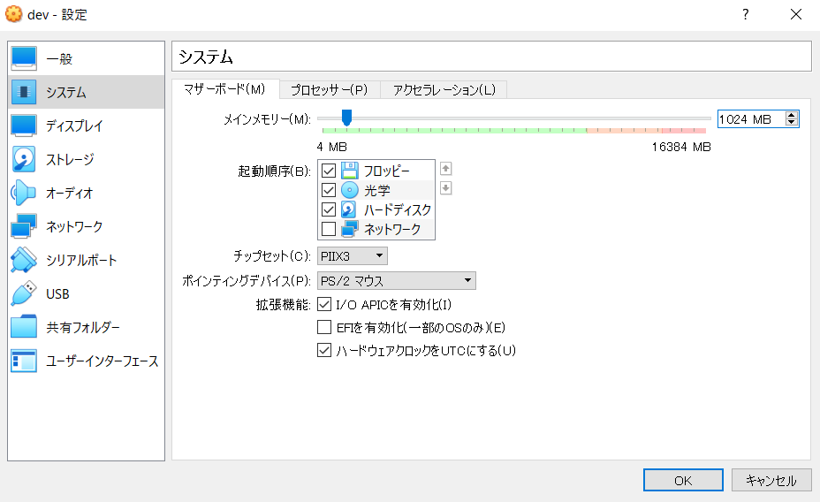Click the 1024 MB memory input field
The height and width of the screenshot is (502, 820).
point(751,119)
